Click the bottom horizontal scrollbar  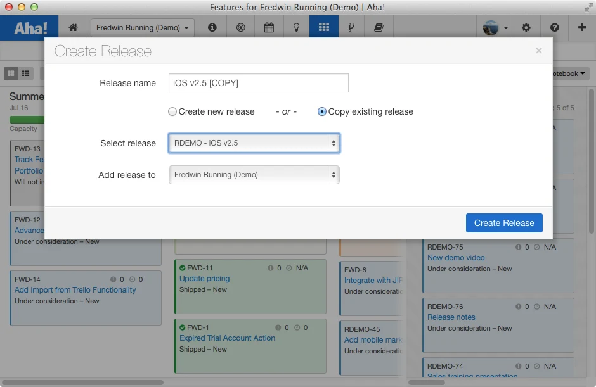[82, 383]
